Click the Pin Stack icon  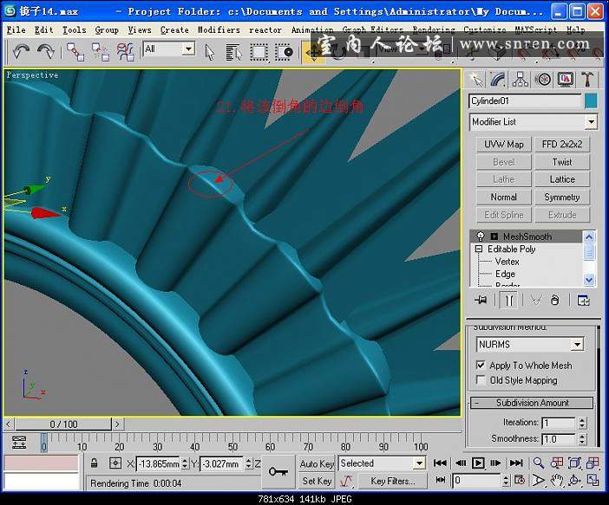pos(481,300)
